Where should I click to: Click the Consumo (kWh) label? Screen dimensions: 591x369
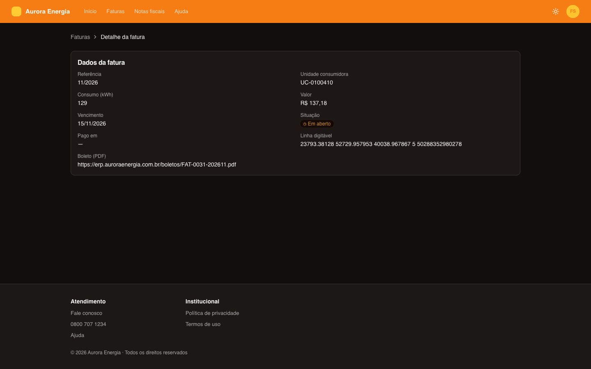pyautogui.click(x=95, y=95)
